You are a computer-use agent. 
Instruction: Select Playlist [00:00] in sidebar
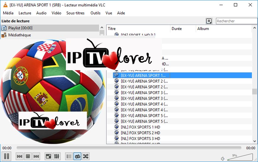pyautogui.click(x=50, y=28)
